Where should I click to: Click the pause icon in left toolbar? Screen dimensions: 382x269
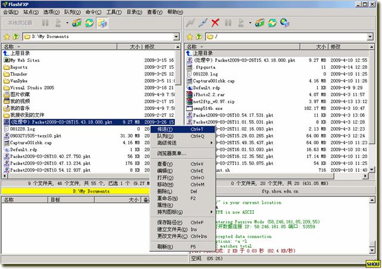pyautogui.click(x=45, y=23)
